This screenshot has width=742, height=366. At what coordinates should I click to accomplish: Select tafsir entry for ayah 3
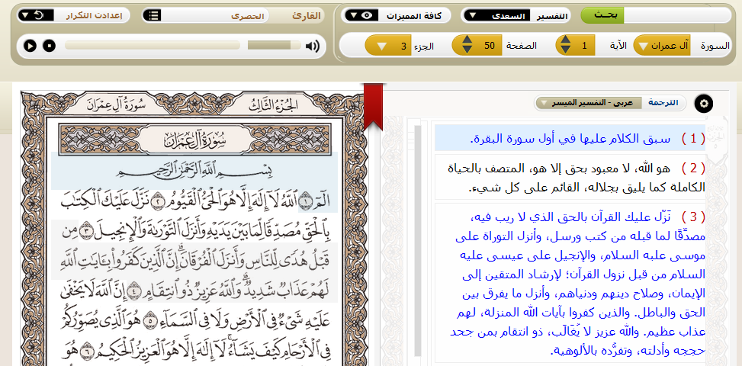tap(570, 283)
